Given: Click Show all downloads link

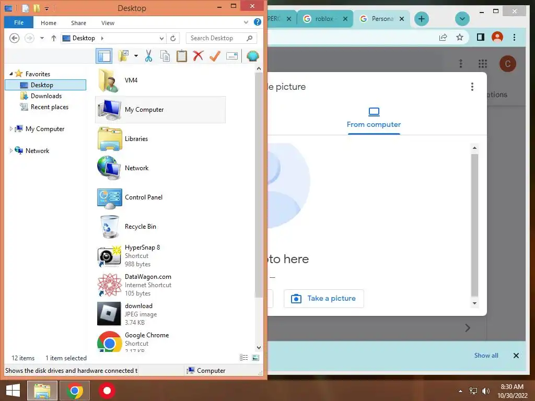Looking at the screenshot, I should pyautogui.click(x=486, y=356).
